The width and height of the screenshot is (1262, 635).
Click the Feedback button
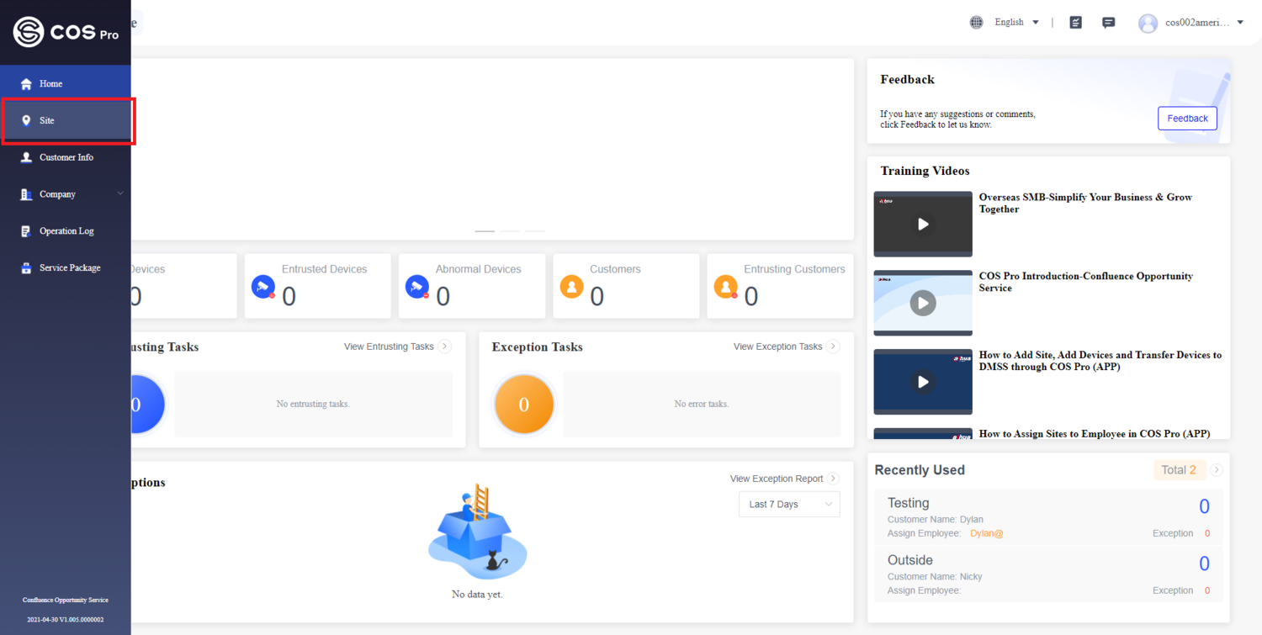click(x=1187, y=119)
